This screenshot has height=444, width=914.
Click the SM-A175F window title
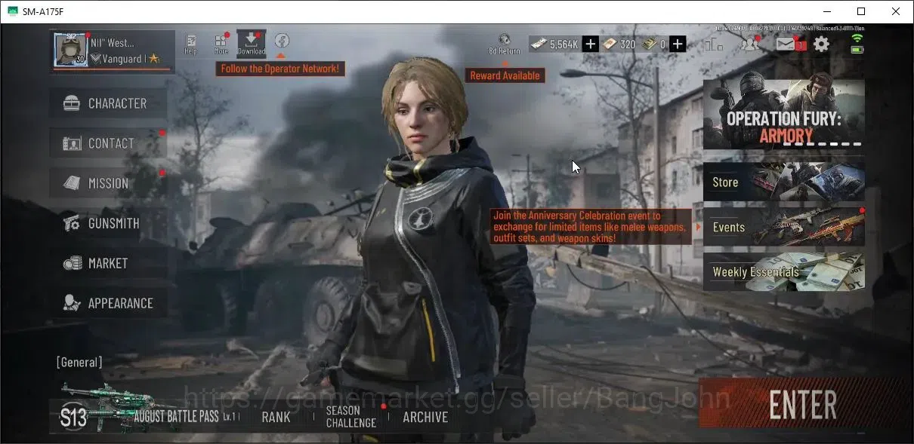coord(45,11)
